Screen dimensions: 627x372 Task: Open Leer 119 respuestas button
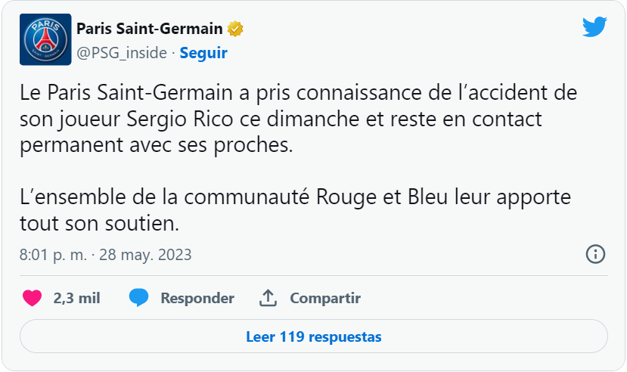click(313, 336)
